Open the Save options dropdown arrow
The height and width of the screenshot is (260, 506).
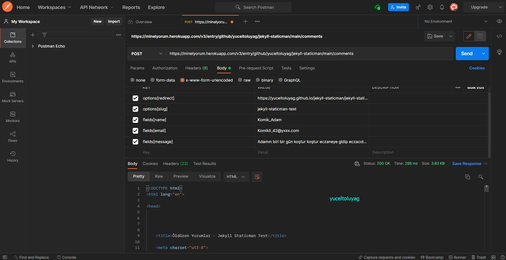[x=451, y=36]
